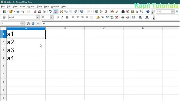Expand the Arial font name dropdown
This screenshot has width=180, height=101.
[x=38, y=17]
